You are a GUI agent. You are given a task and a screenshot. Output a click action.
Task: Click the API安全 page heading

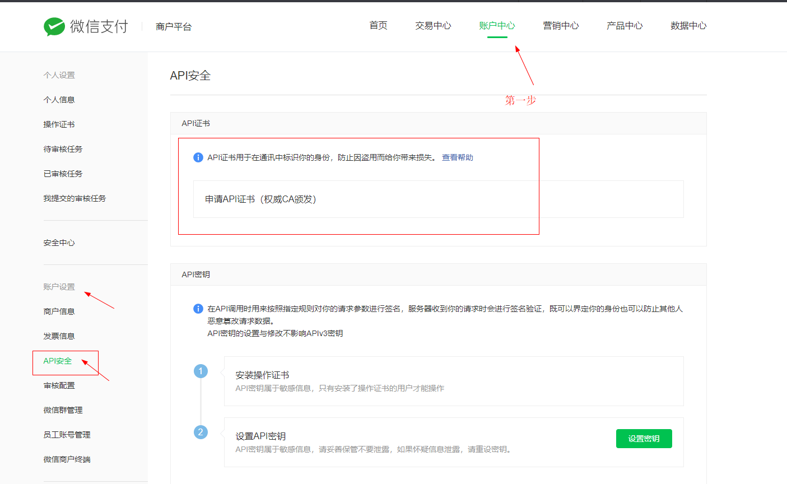click(x=190, y=76)
